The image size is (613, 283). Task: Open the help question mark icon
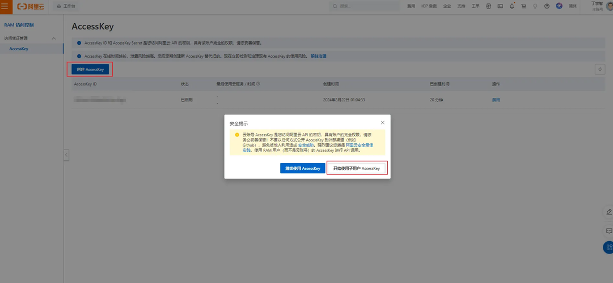pos(547,6)
